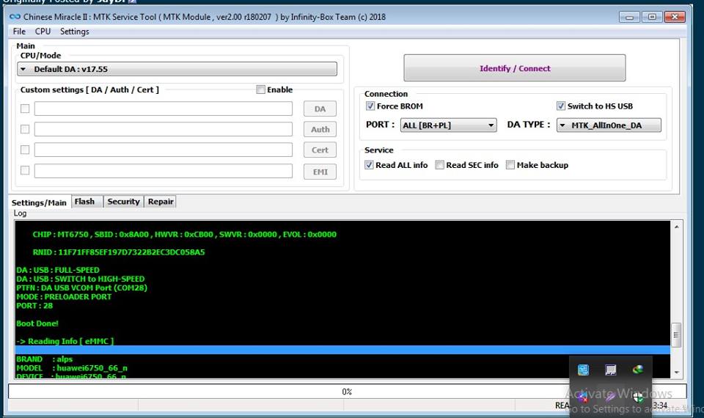This screenshot has height=418, width=704.
Task: Click the purple feather tray icon
Action: [610, 397]
